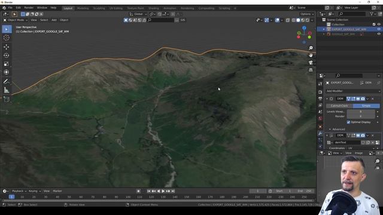Play the timeline animation
Image resolution: width=383 pixels, height=215 pixels.
[163, 191]
